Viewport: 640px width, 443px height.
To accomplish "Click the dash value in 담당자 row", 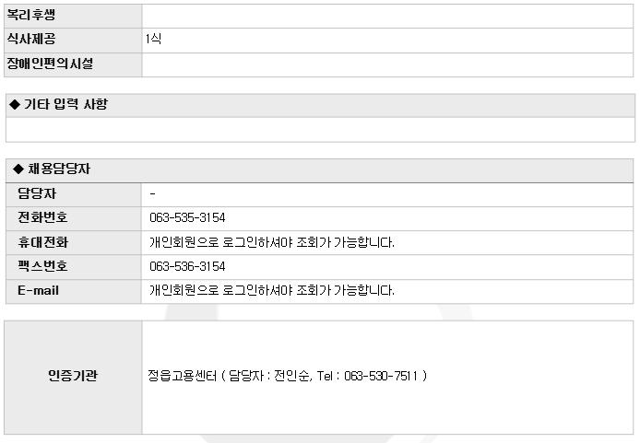I will point(153,194).
